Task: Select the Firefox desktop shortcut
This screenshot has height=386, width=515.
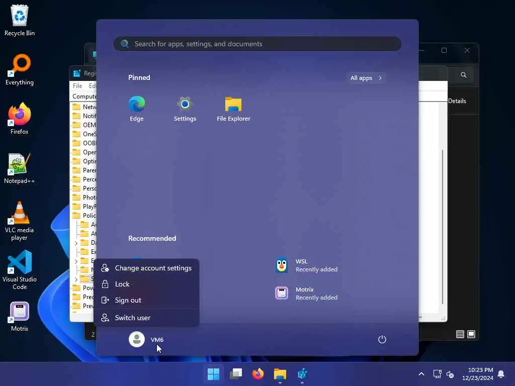Action: [20, 119]
